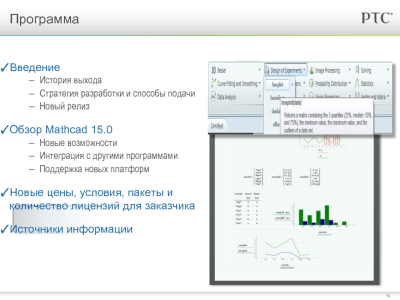400x300 pixels.
Task: Click the boxplot(data) tooltip title
Action: pos(291,103)
